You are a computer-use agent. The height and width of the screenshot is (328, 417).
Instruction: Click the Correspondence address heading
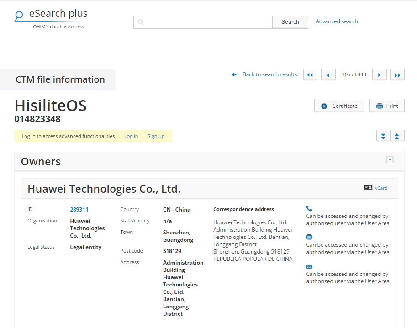click(243, 209)
